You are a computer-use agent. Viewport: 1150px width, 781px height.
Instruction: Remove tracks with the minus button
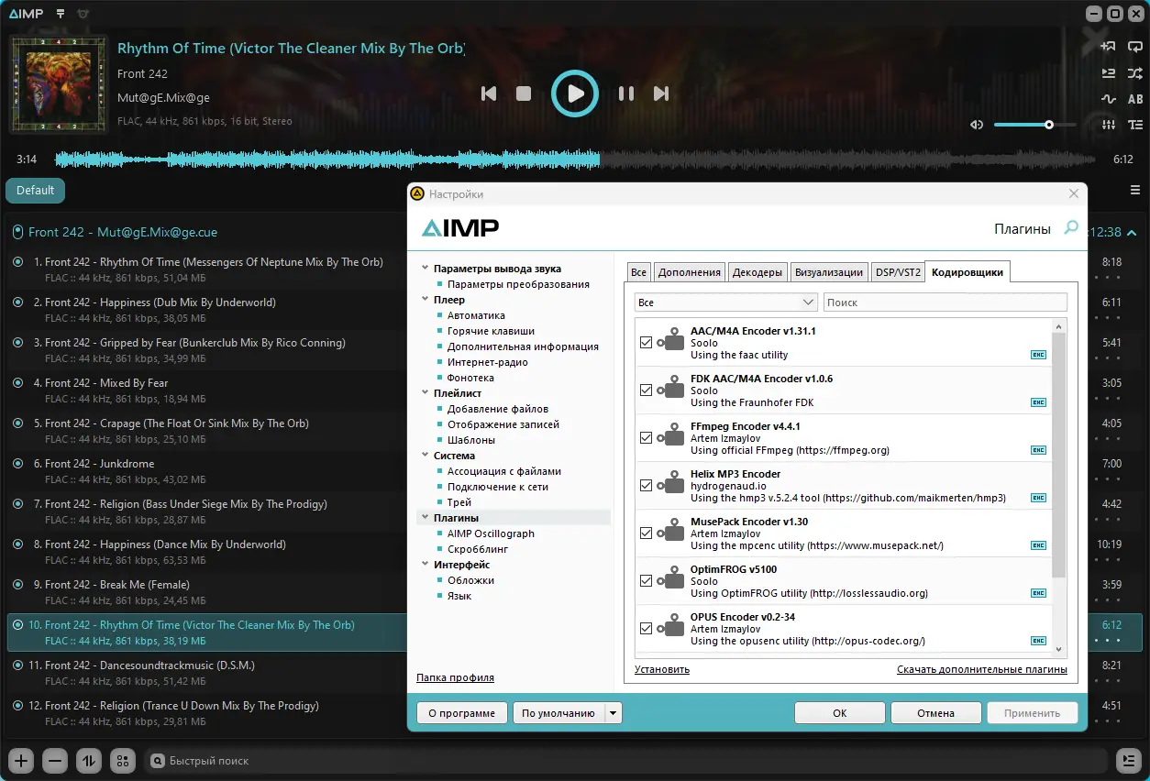click(55, 760)
